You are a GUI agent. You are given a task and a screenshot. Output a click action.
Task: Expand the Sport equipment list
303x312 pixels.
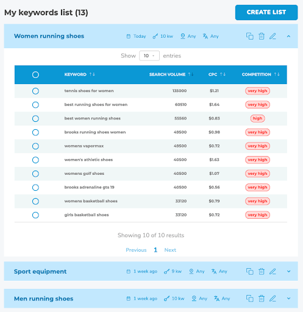[288, 271]
